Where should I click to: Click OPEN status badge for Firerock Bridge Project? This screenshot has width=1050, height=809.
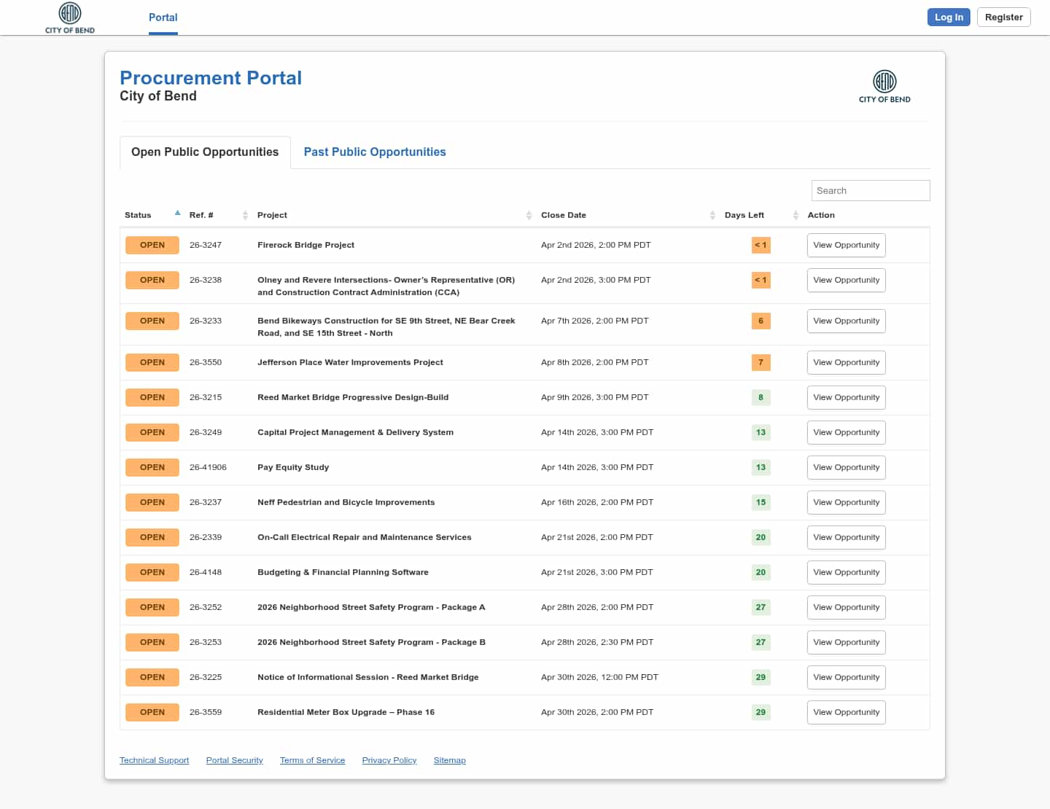[x=152, y=245]
